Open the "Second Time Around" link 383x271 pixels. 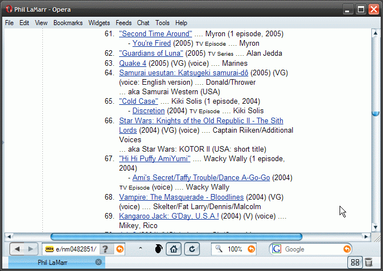(x=156, y=34)
